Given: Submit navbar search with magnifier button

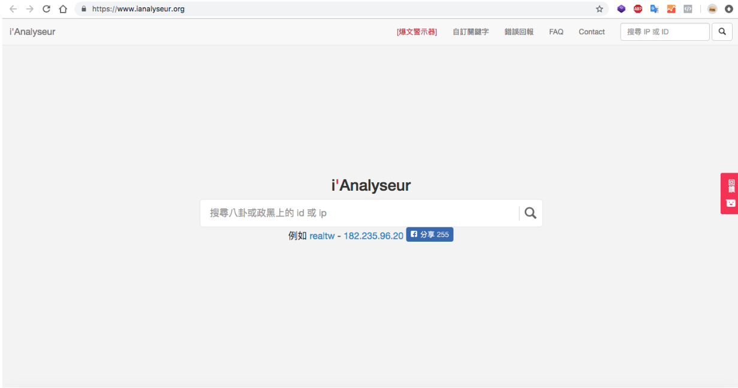Looking at the screenshot, I should (x=722, y=32).
